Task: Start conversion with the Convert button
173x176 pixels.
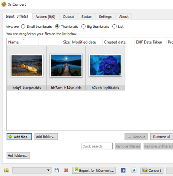Action: [151, 170]
